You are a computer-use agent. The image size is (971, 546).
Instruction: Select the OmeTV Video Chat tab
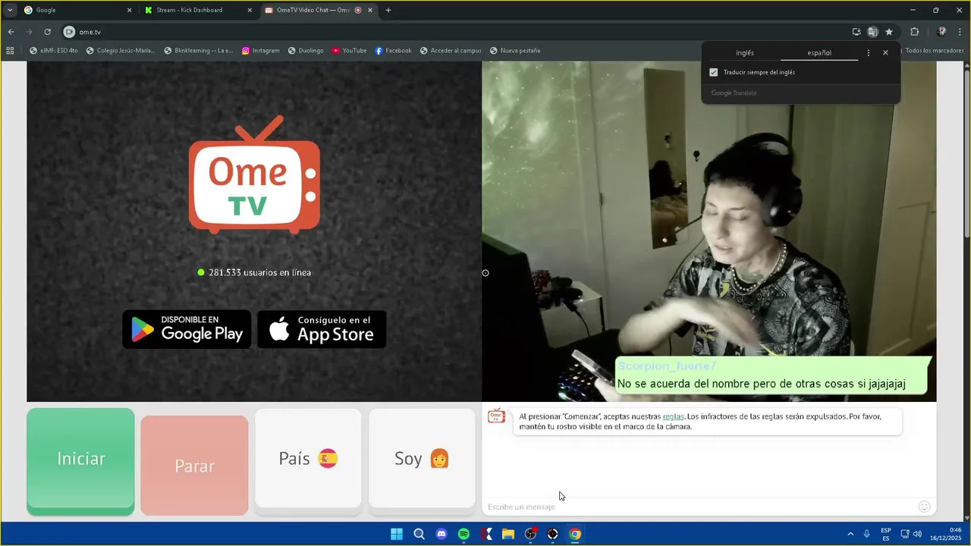click(319, 10)
